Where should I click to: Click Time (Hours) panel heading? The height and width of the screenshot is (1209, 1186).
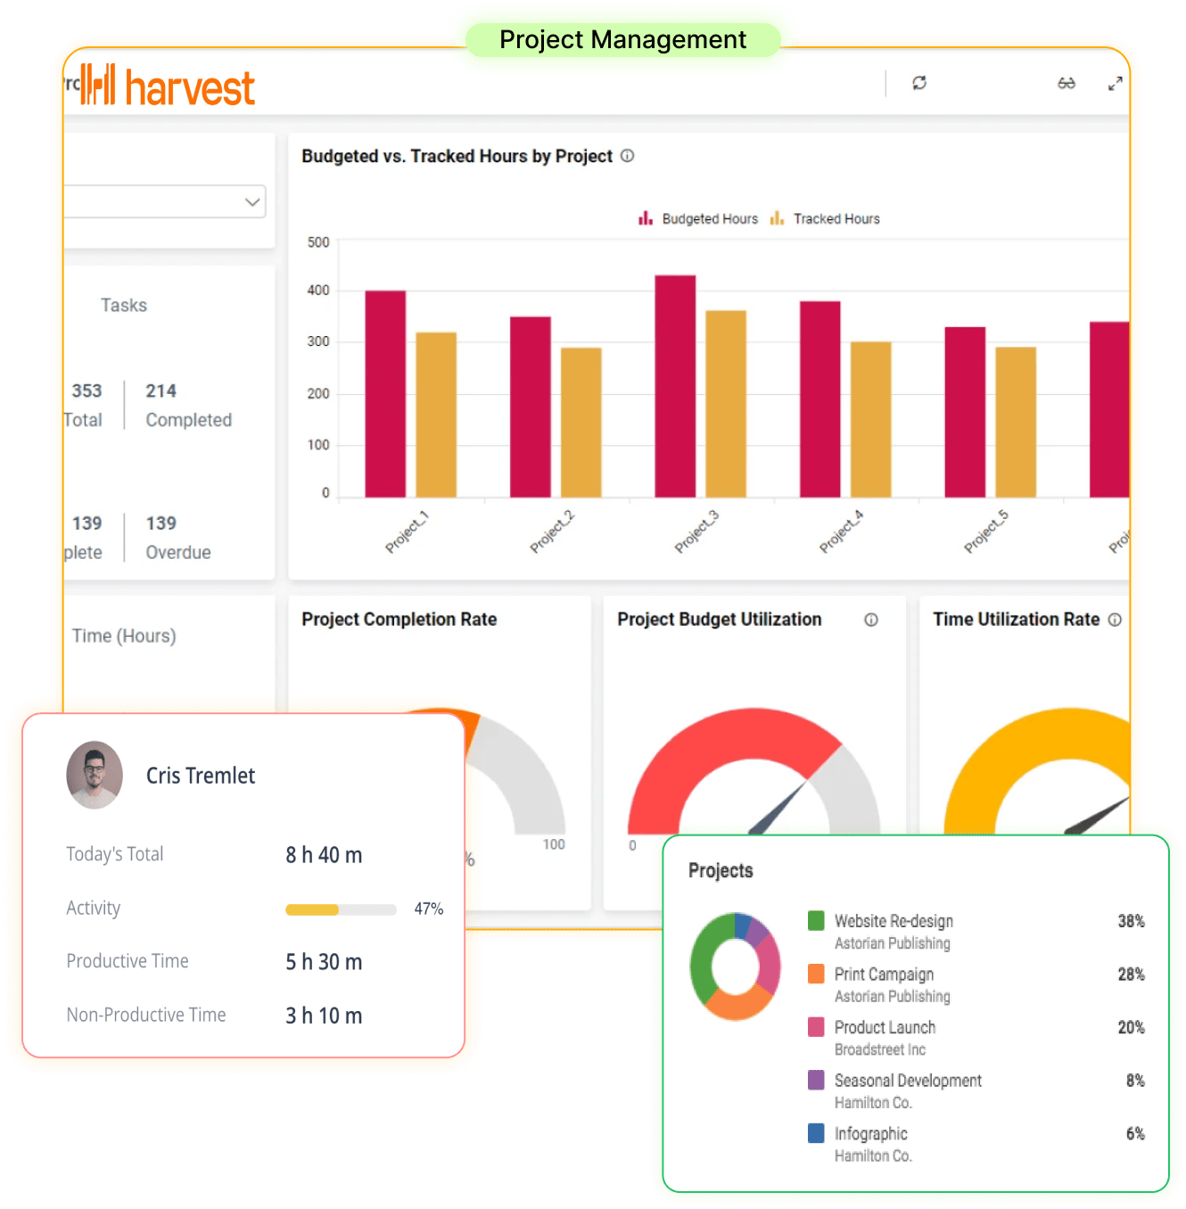[x=124, y=636]
